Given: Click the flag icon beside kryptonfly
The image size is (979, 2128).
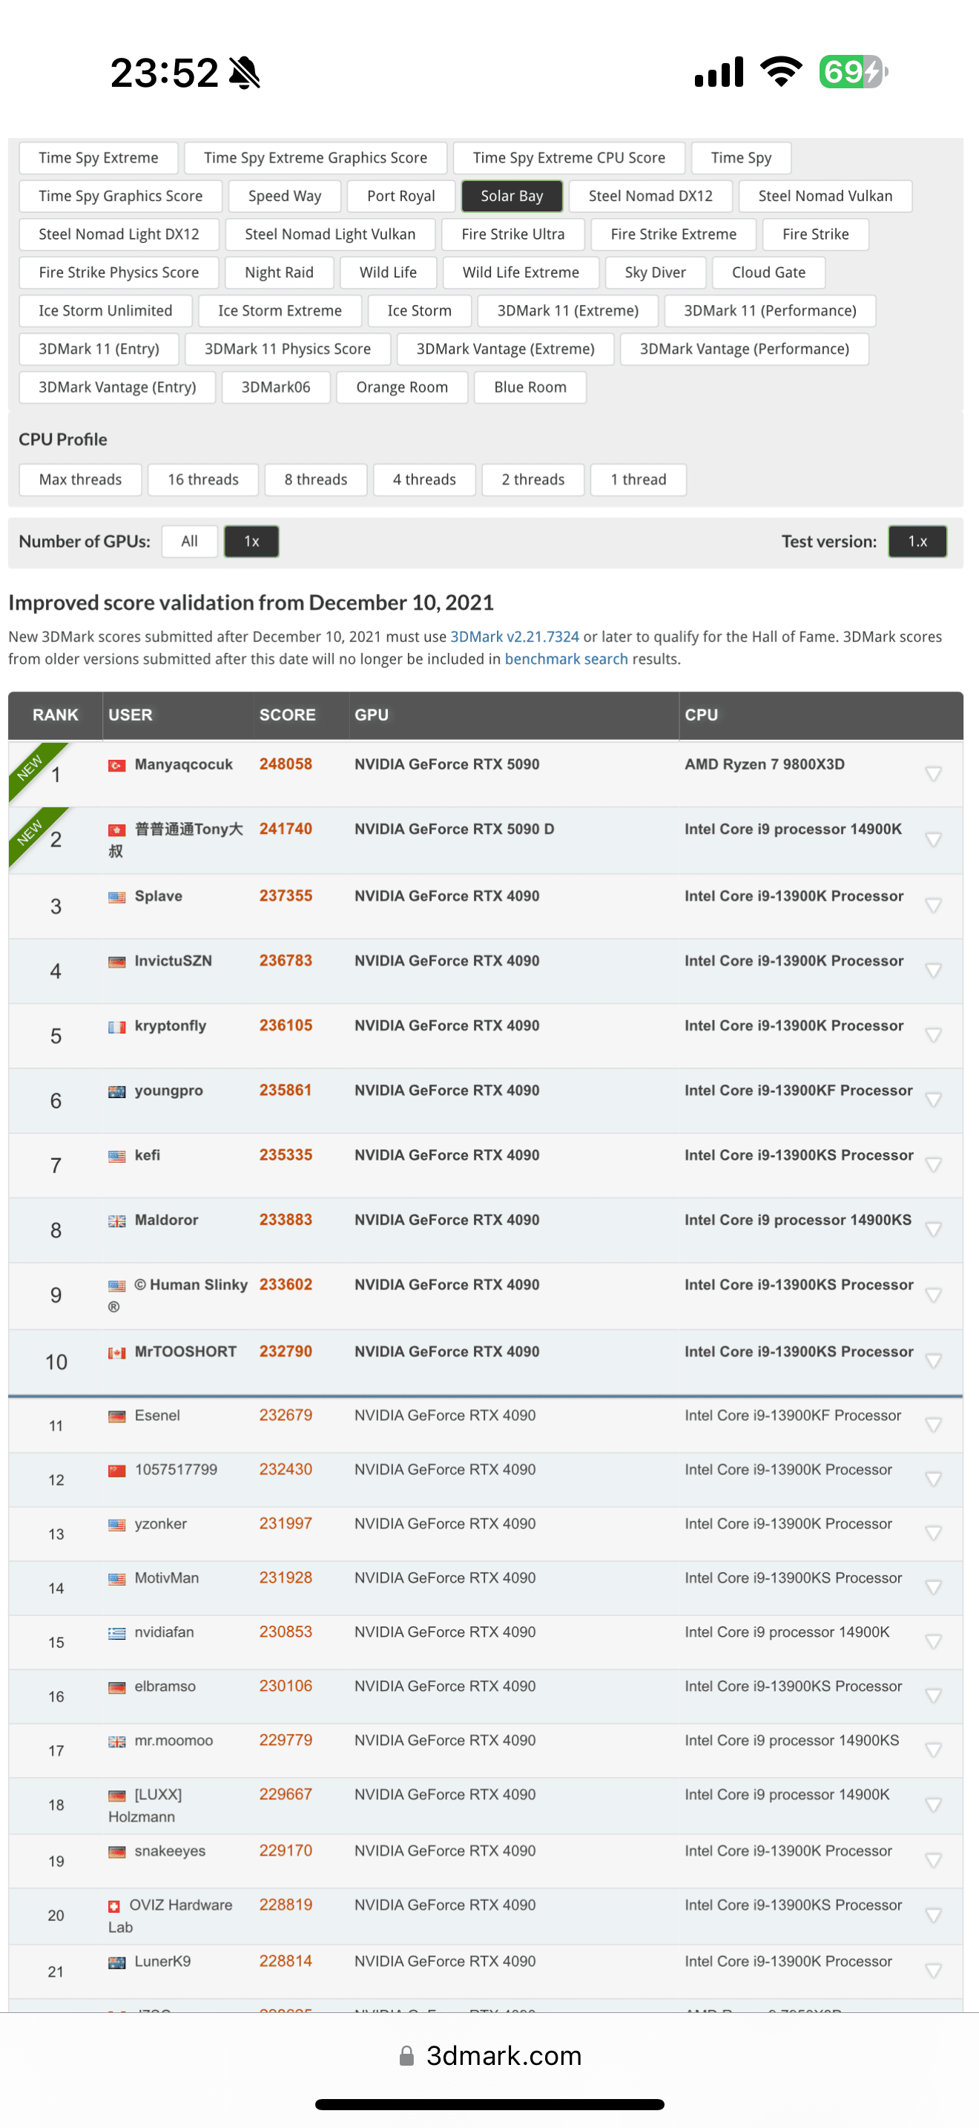Looking at the screenshot, I should 116,1026.
